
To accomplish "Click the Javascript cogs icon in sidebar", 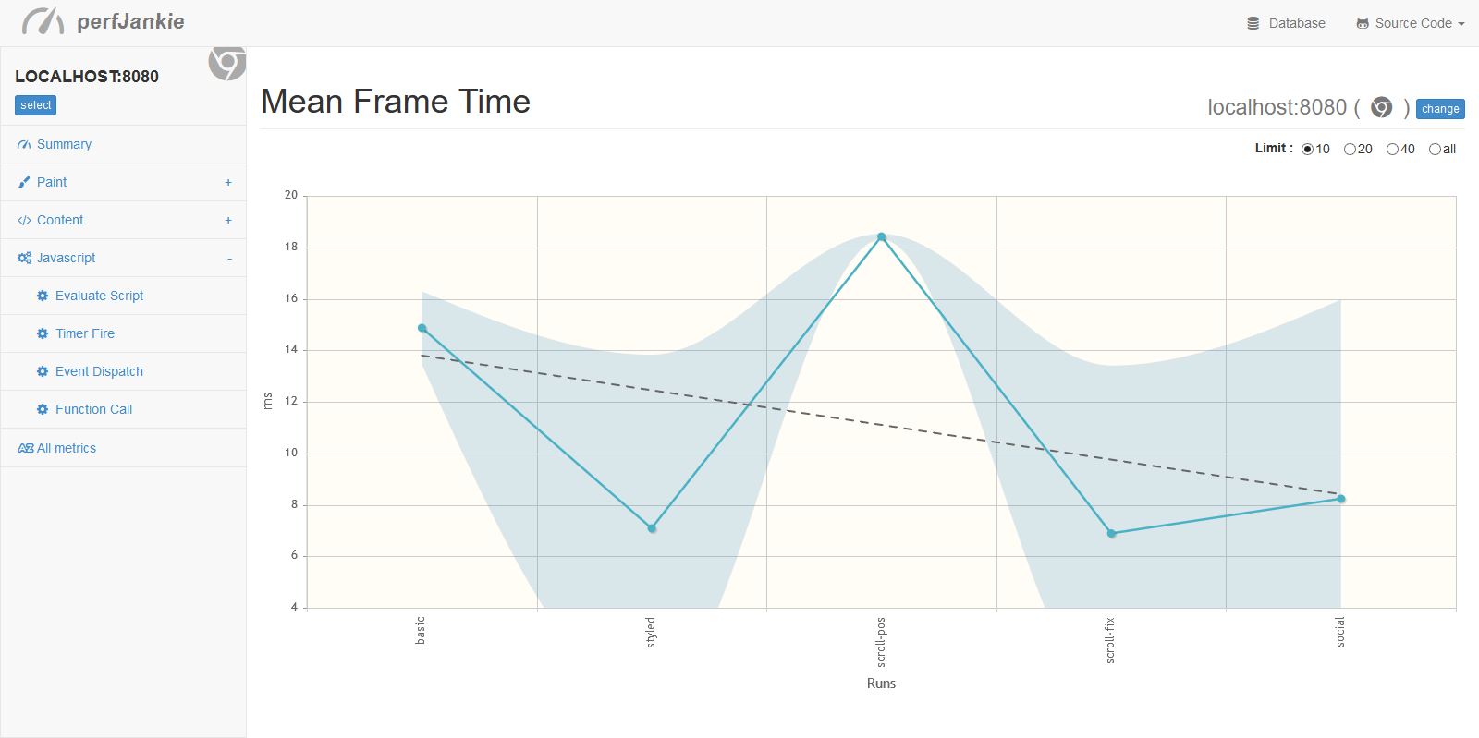I will [x=24, y=258].
